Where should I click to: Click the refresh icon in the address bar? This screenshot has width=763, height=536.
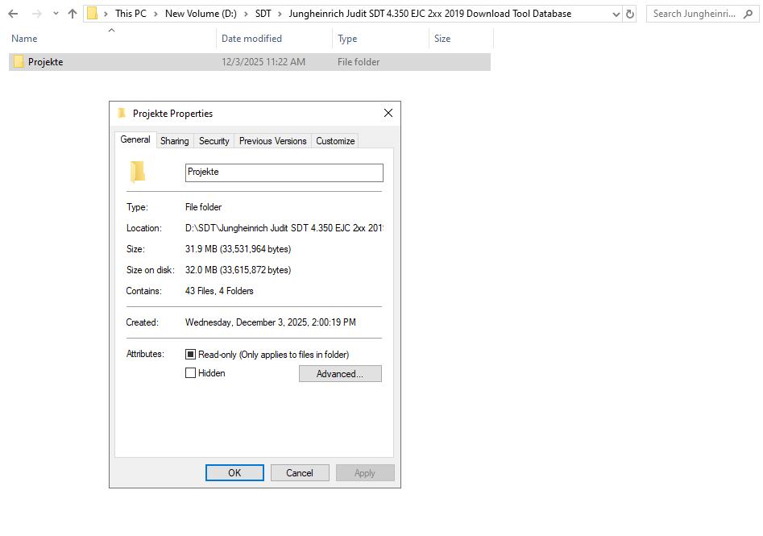tap(630, 13)
